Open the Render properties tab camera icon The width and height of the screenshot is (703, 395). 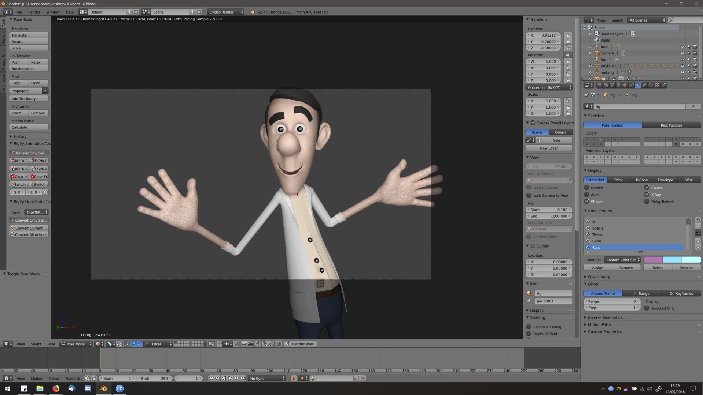599,85
